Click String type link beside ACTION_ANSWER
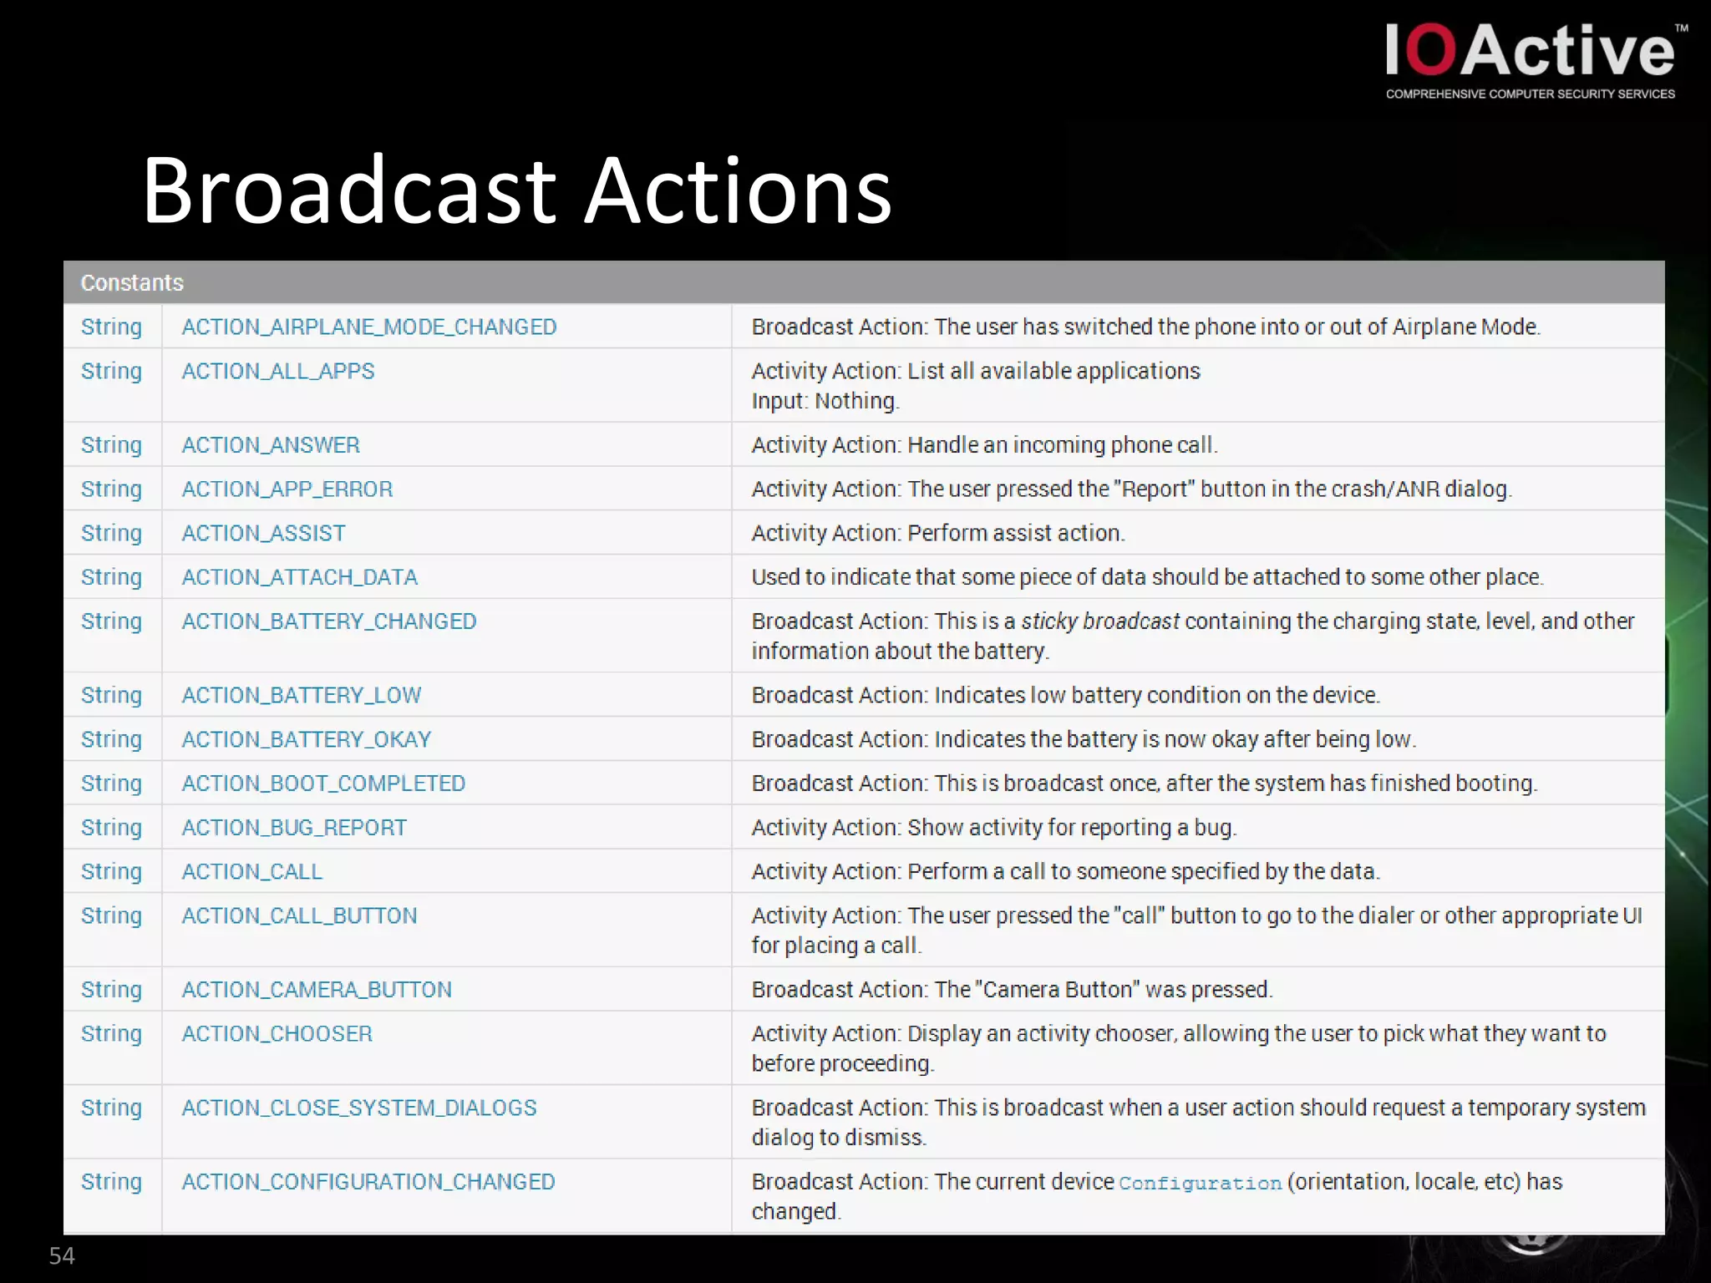1711x1283 pixels. click(111, 445)
